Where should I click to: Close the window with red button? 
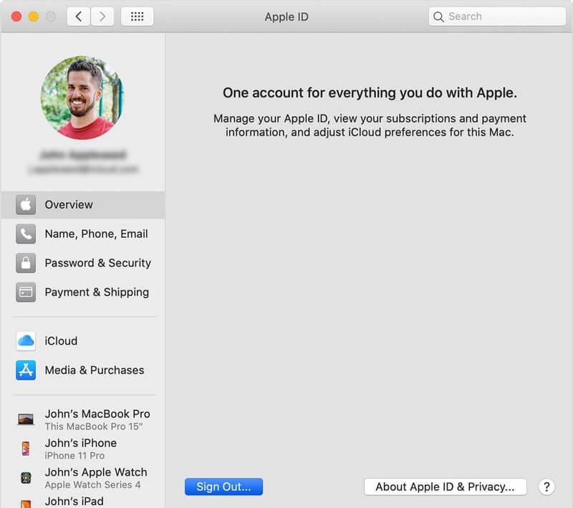tap(16, 16)
